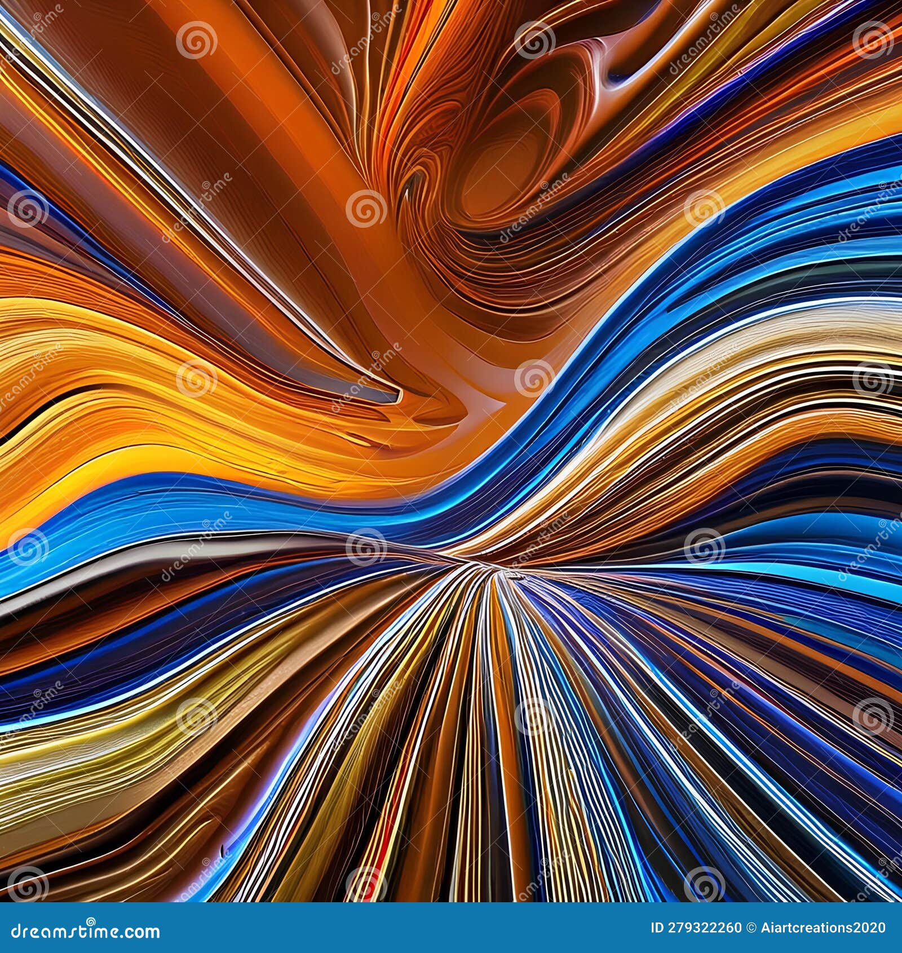
Task: Select the blue footer bar
Action: point(451,928)
